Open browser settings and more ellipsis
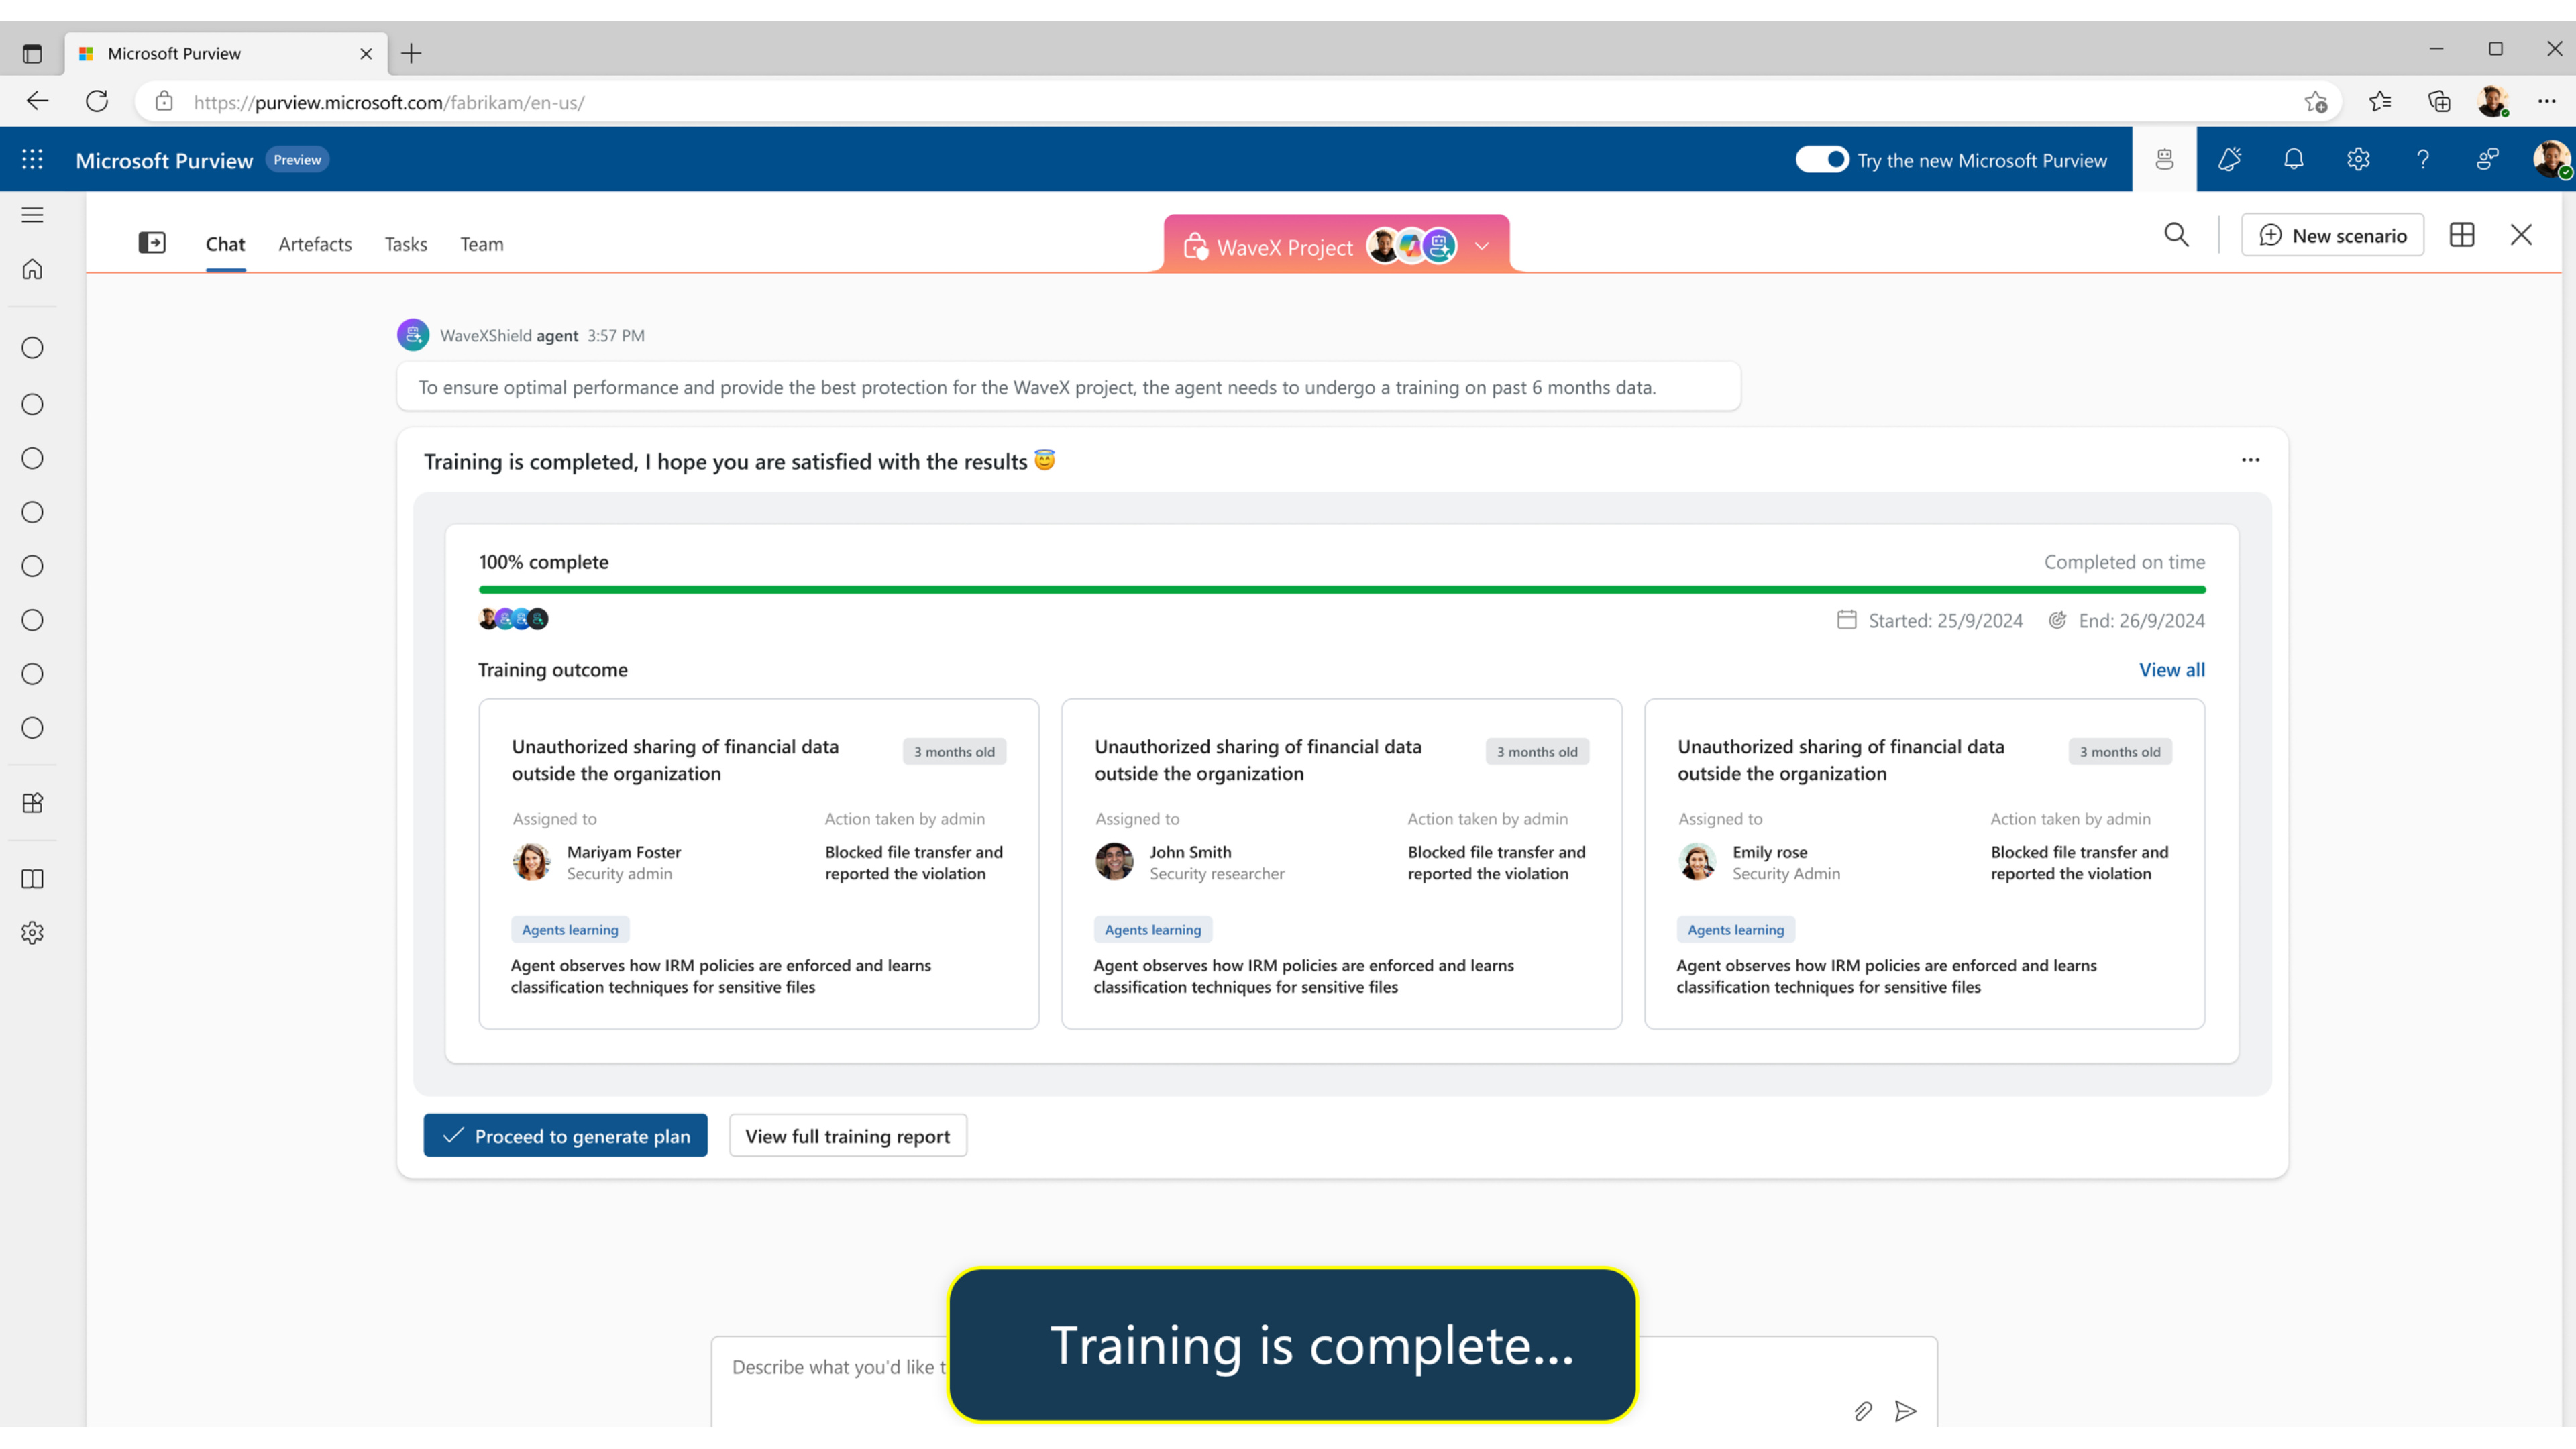The height and width of the screenshot is (1449, 2576). click(x=2546, y=101)
